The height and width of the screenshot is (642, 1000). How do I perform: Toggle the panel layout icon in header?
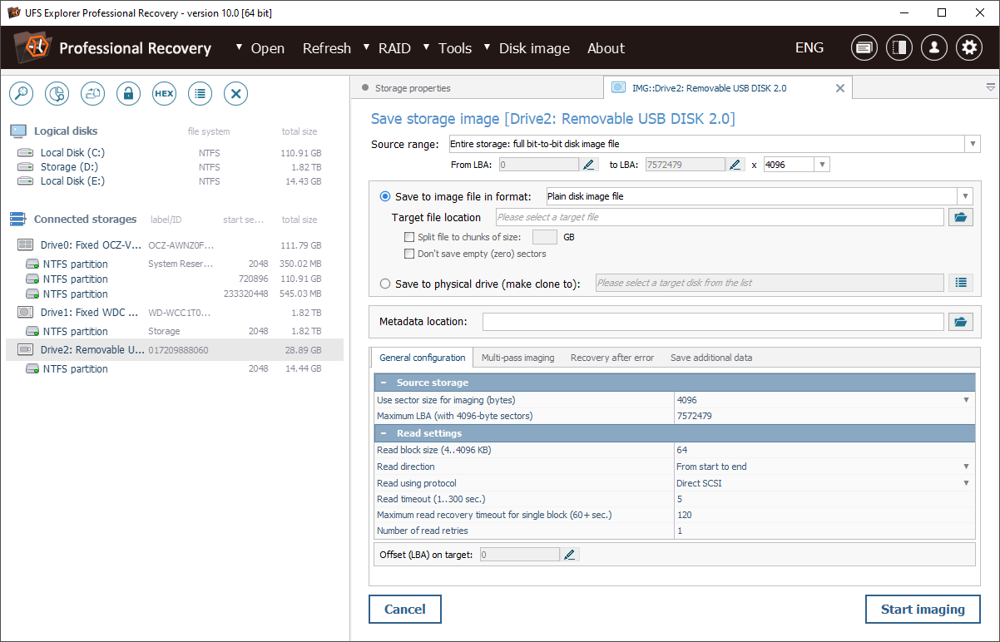tap(899, 47)
